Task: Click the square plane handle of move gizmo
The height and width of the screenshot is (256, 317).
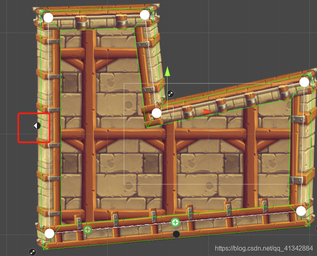Action: (168, 112)
